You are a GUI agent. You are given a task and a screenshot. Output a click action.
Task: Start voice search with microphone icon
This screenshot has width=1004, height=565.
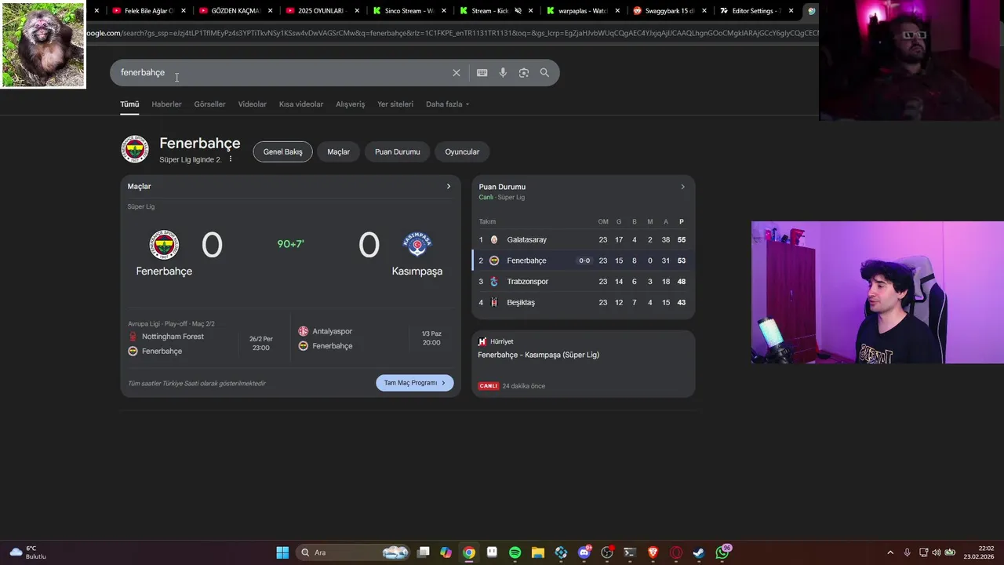[503, 73]
